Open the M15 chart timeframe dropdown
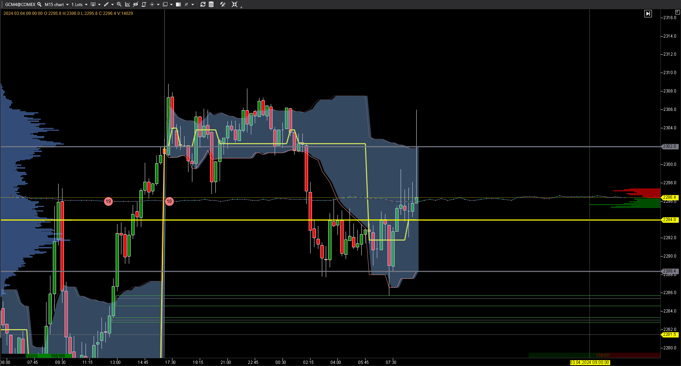Viewport: 681px width, 366px height. coord(56,5)
